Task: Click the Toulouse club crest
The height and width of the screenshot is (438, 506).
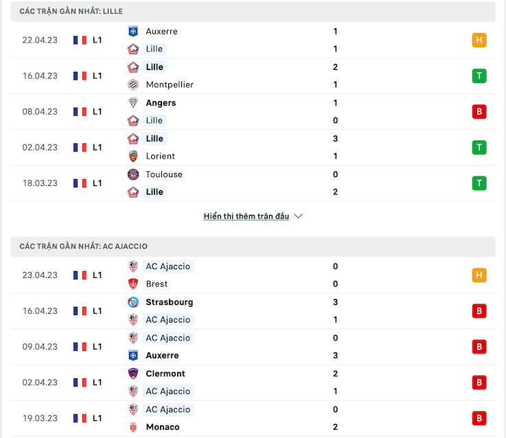Action: (x=133, y=174)
